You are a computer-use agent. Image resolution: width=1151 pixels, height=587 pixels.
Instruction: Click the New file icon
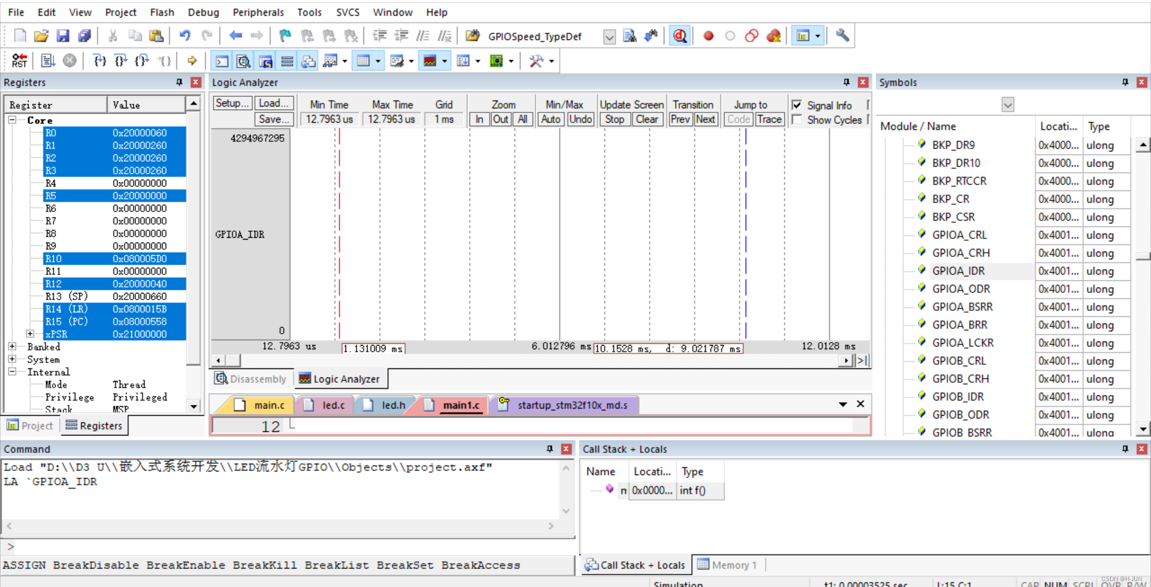point(20,36)
